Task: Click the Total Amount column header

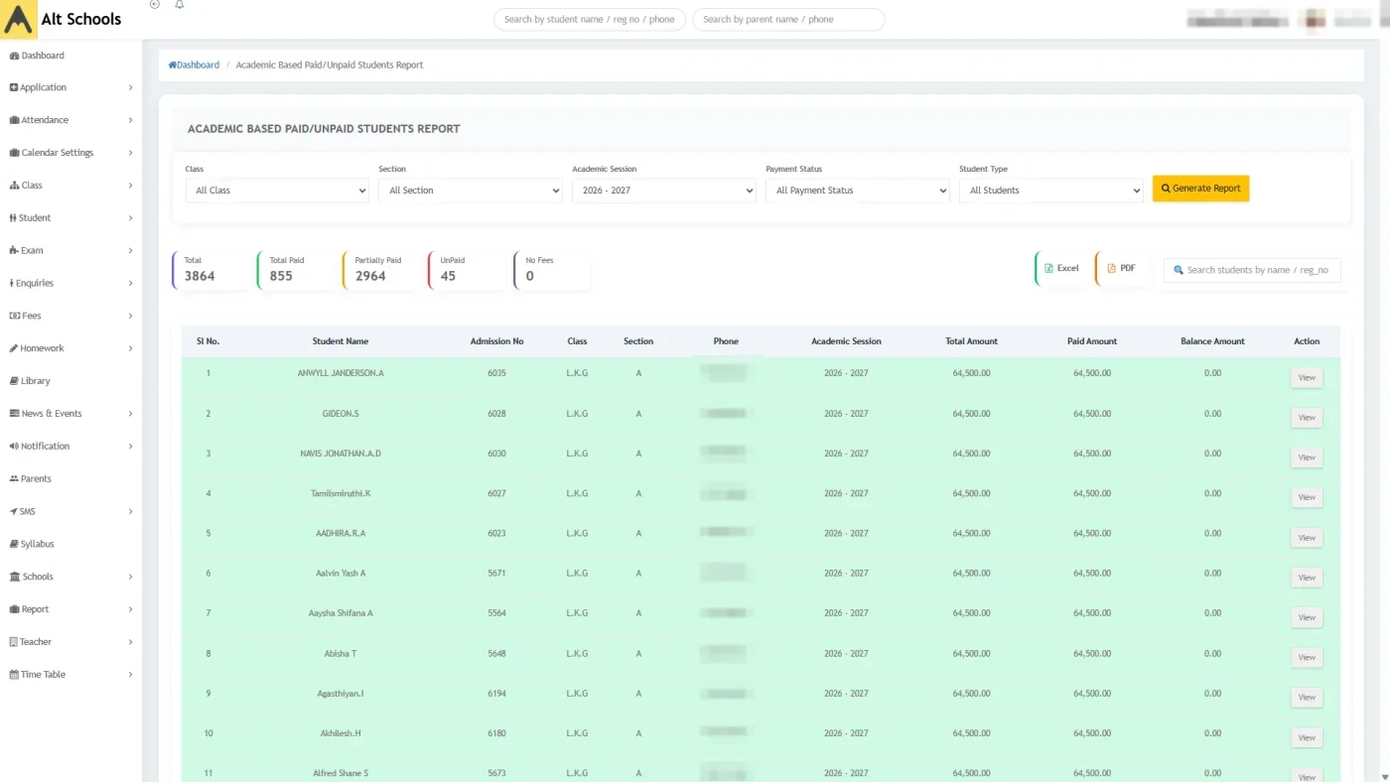Action: coord(971,341)
